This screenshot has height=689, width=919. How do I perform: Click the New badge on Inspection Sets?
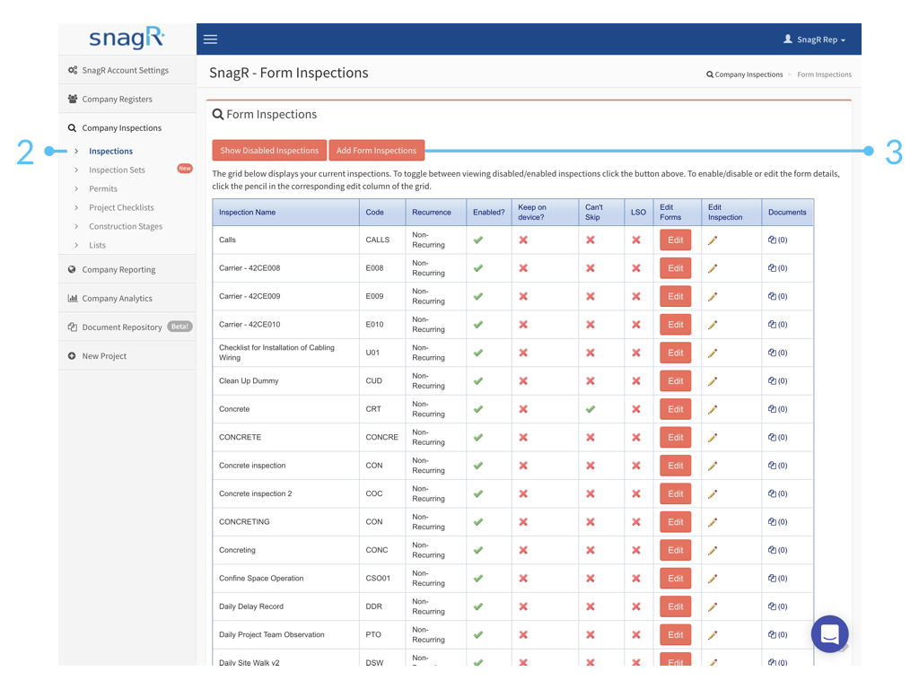[185, 168]
